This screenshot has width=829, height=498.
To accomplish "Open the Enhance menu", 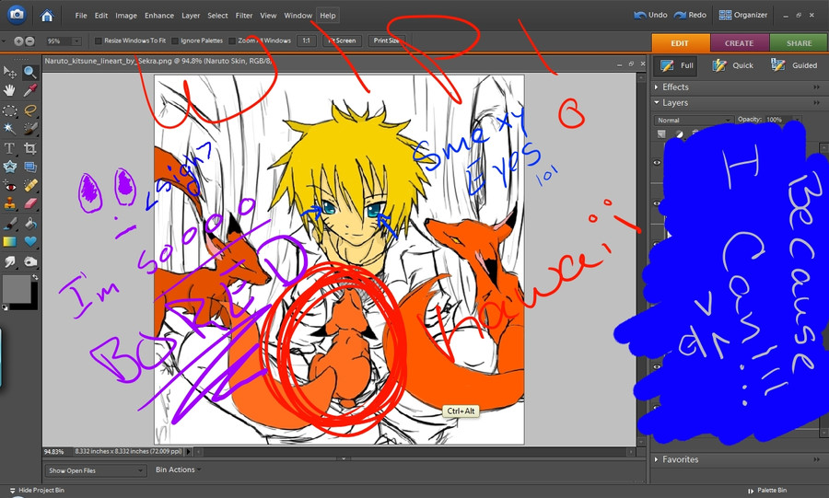I will 159,16.
